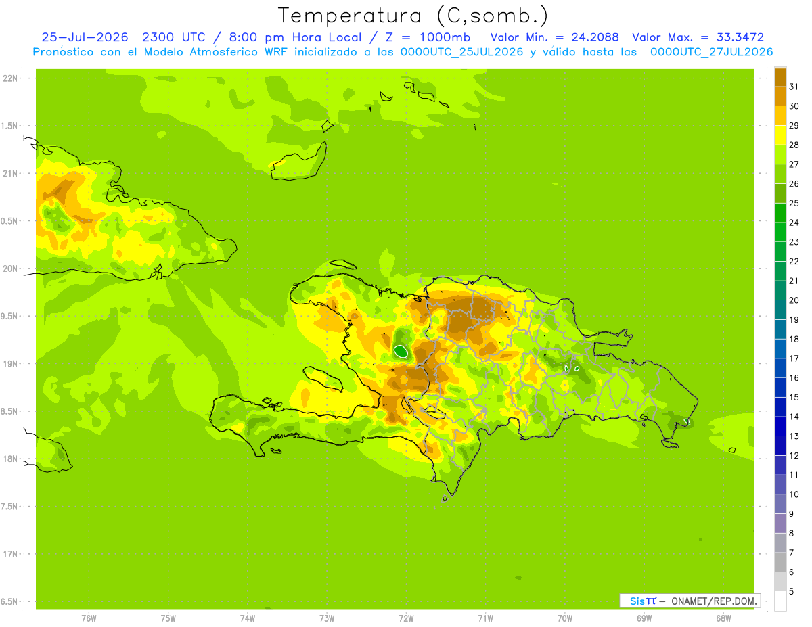Click the '71W' longitude label

[x=485, y=618]
